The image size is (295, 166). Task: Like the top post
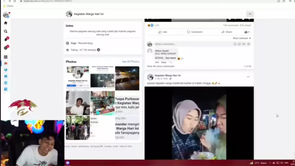162,32
